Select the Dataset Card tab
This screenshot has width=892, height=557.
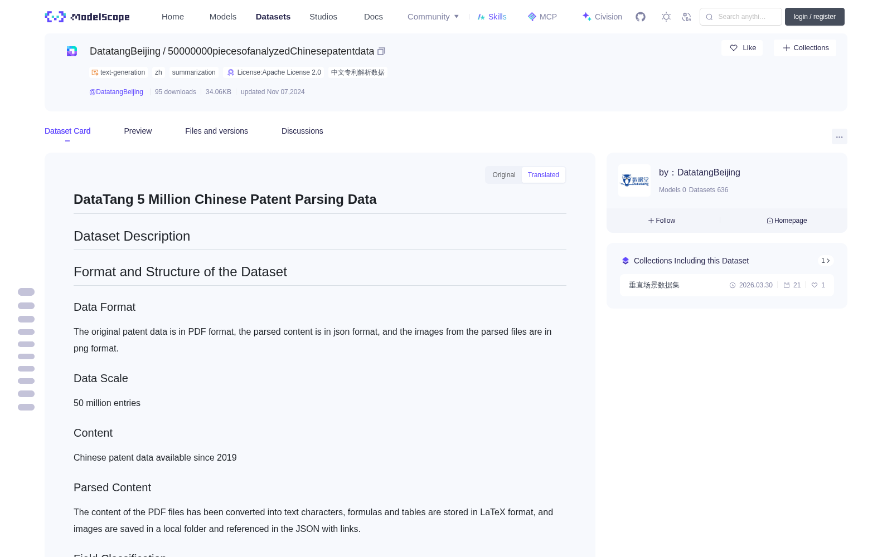[67, 131]
